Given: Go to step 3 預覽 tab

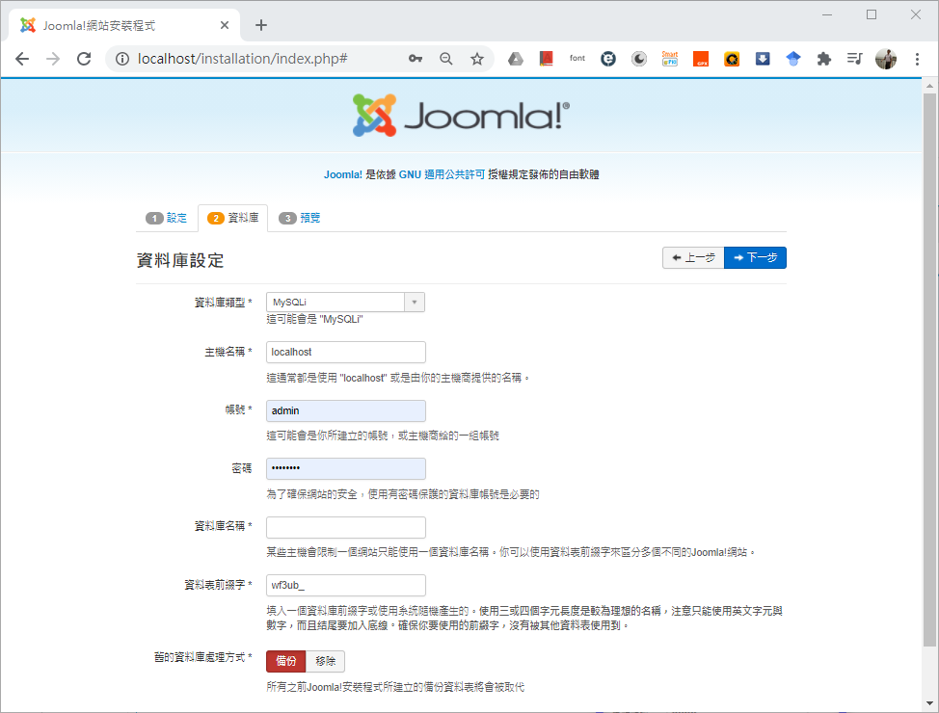Looking at the screenshot, I should tap(300, 218).
